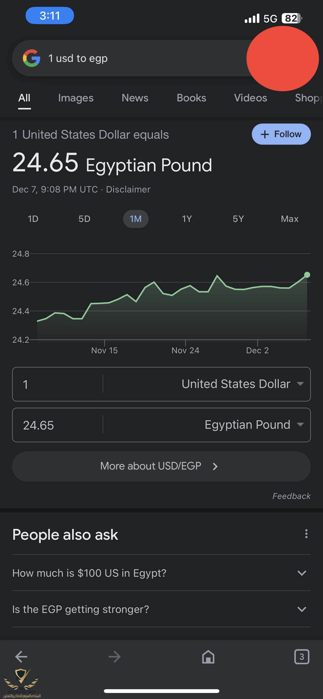This screenshot has height=699, width=323.
Task: Tap the USD amount input field
Action: pos(57,384)
